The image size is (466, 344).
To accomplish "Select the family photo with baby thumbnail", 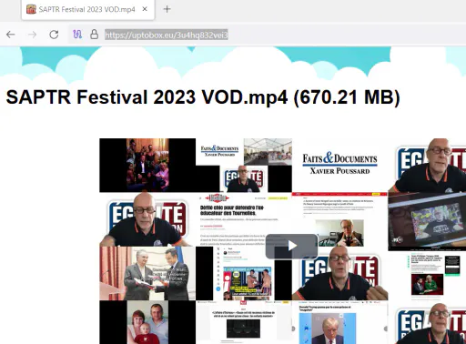I will [x=147, y=322].
